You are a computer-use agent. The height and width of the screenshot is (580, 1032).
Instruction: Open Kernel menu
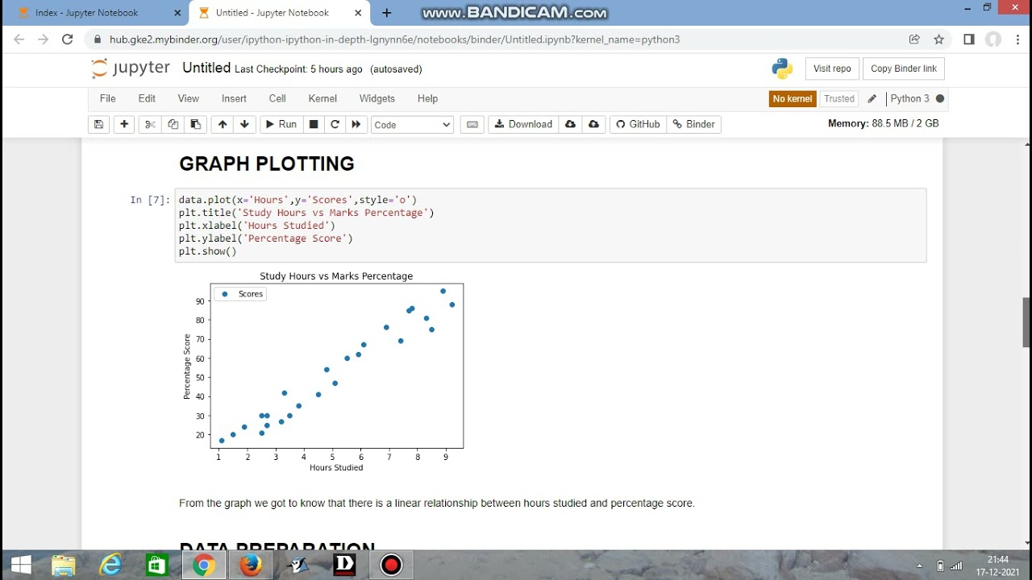[x=322, y=98]
